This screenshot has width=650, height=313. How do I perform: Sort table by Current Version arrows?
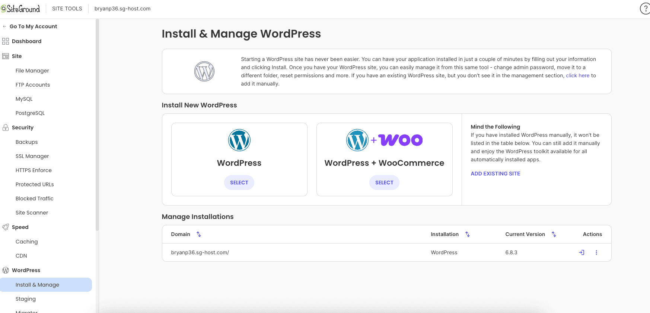554,234
